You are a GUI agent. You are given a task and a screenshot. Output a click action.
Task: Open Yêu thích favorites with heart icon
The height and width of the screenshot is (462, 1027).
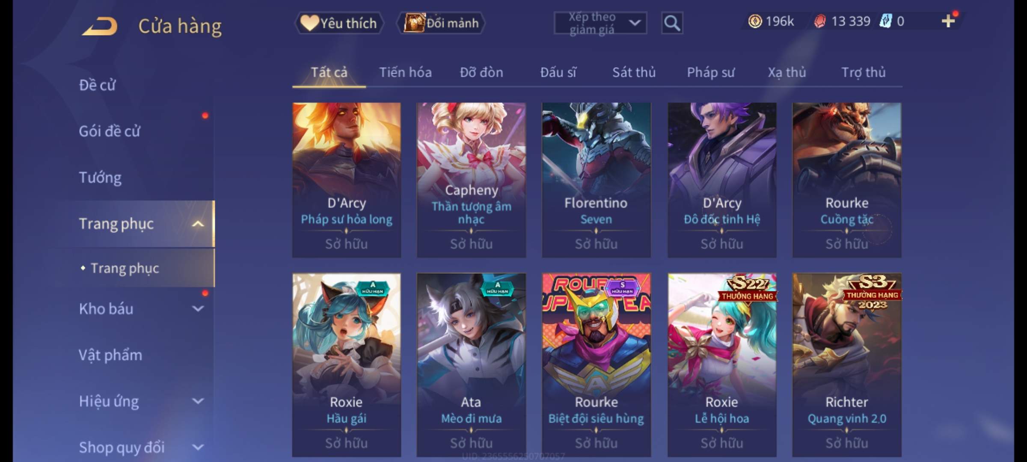[x=338, y=23]
